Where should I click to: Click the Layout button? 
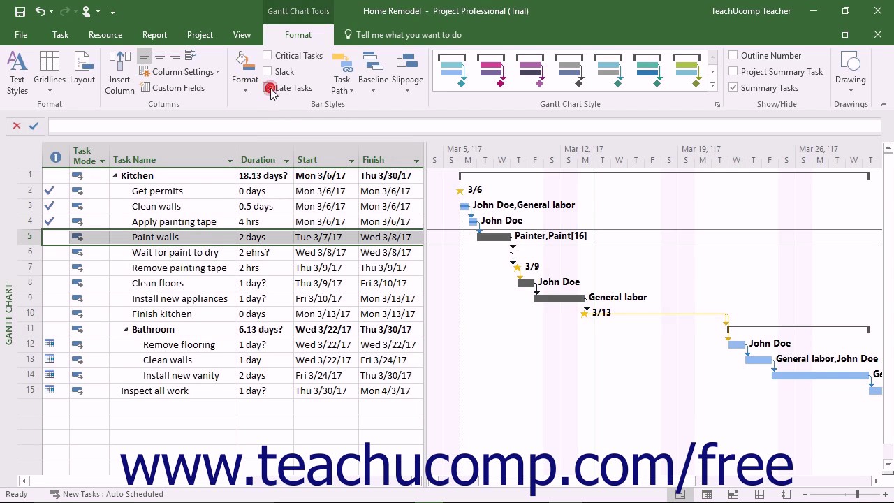coord(82,73)
